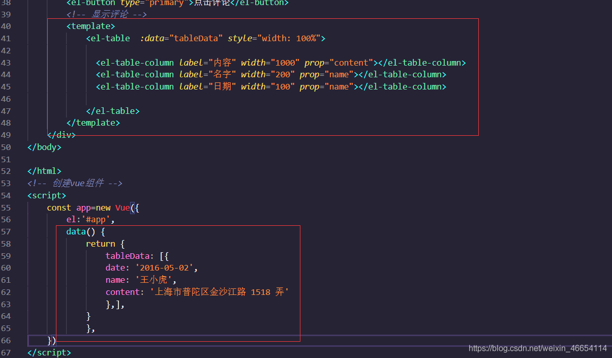Click the opening <script> tag on line 54

[x=47, y=195]
